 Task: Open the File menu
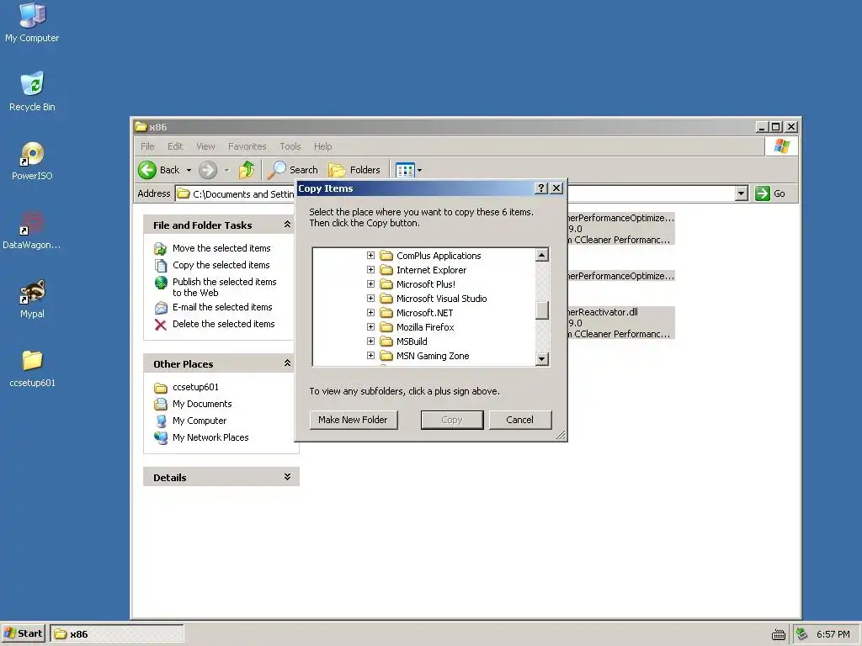point(147,146)
